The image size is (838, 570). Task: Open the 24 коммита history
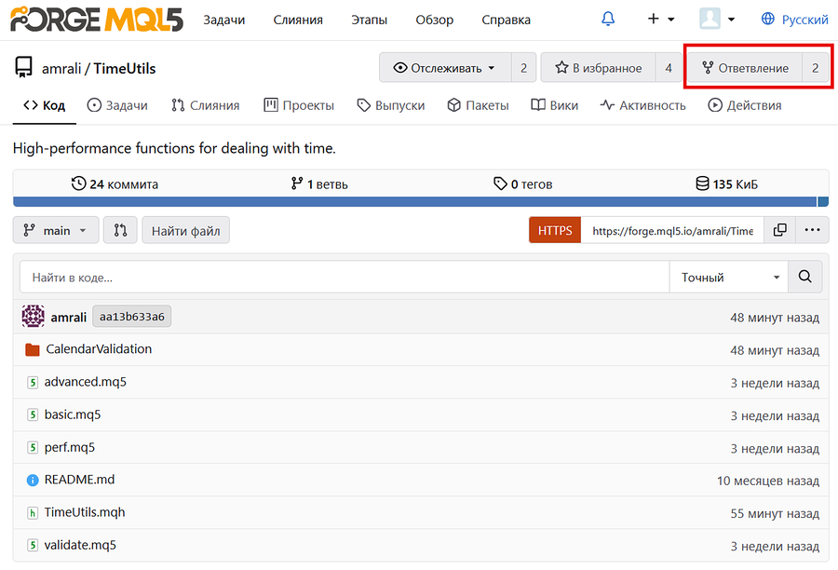pos(115,183)
